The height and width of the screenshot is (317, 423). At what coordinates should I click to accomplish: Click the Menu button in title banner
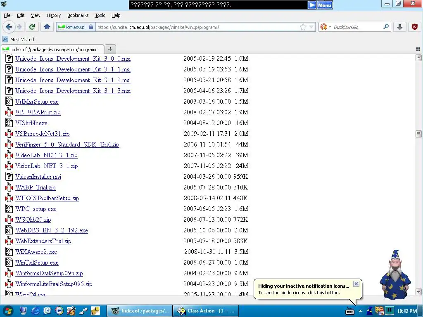pos(325,5)
